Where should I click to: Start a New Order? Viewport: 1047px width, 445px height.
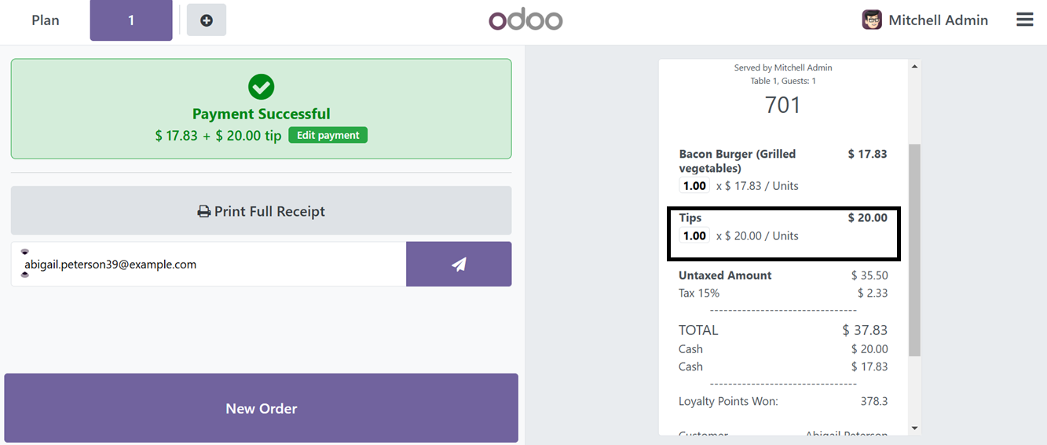[261, 408]
